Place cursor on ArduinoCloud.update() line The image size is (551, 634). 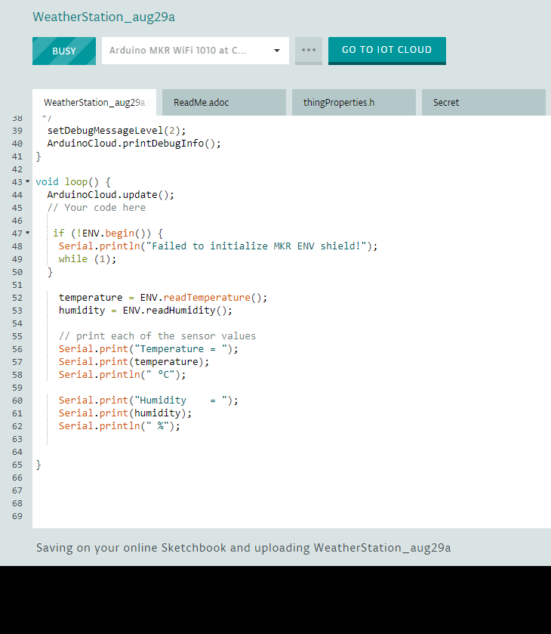pos(110,195)
